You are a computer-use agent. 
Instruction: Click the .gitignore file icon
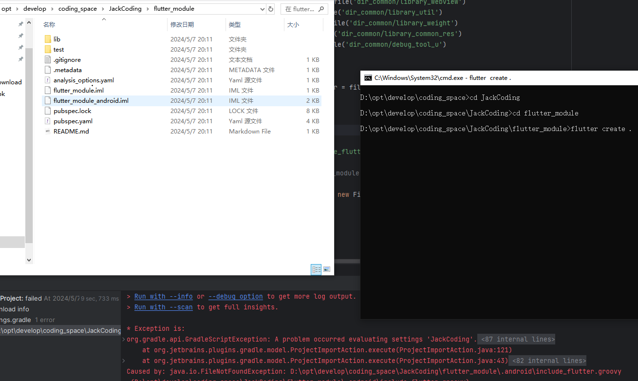[47, 59]
